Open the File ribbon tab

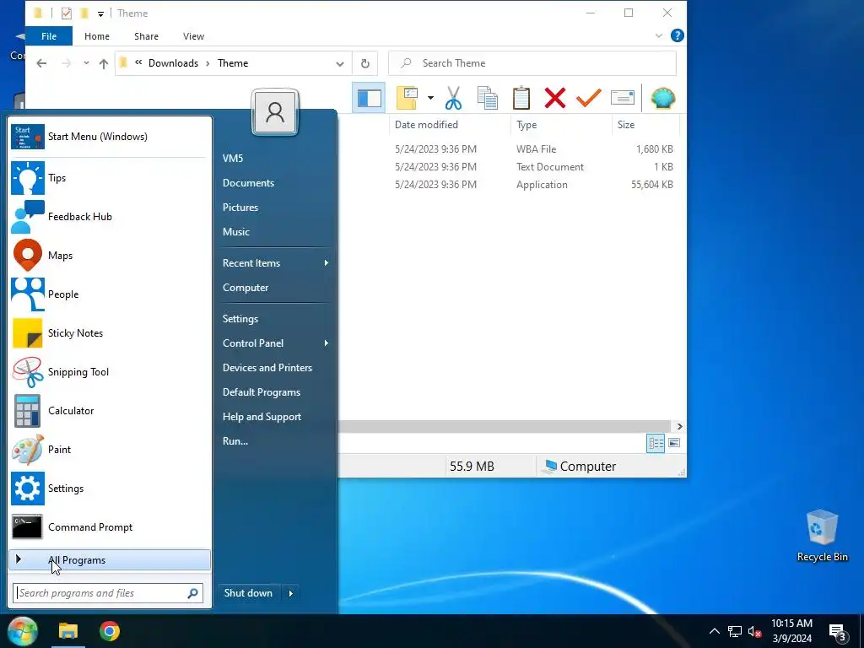(49, 36)
